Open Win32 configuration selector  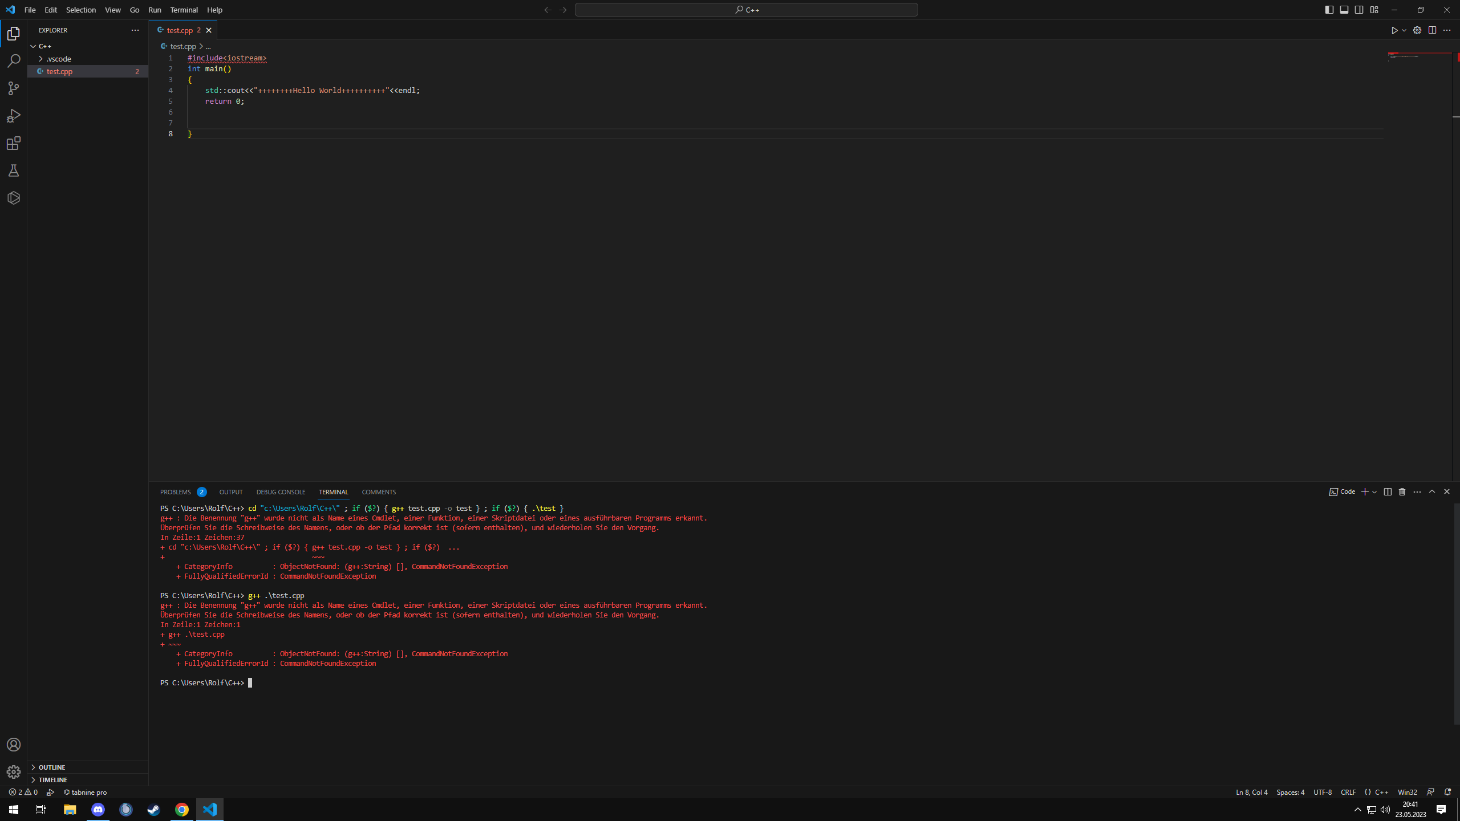point(1407,792)
